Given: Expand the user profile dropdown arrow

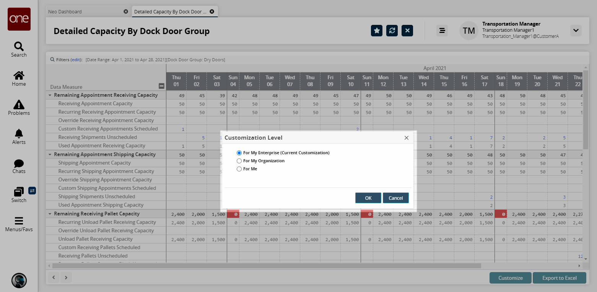Looking at the screenshot, I should coord(576,31).
